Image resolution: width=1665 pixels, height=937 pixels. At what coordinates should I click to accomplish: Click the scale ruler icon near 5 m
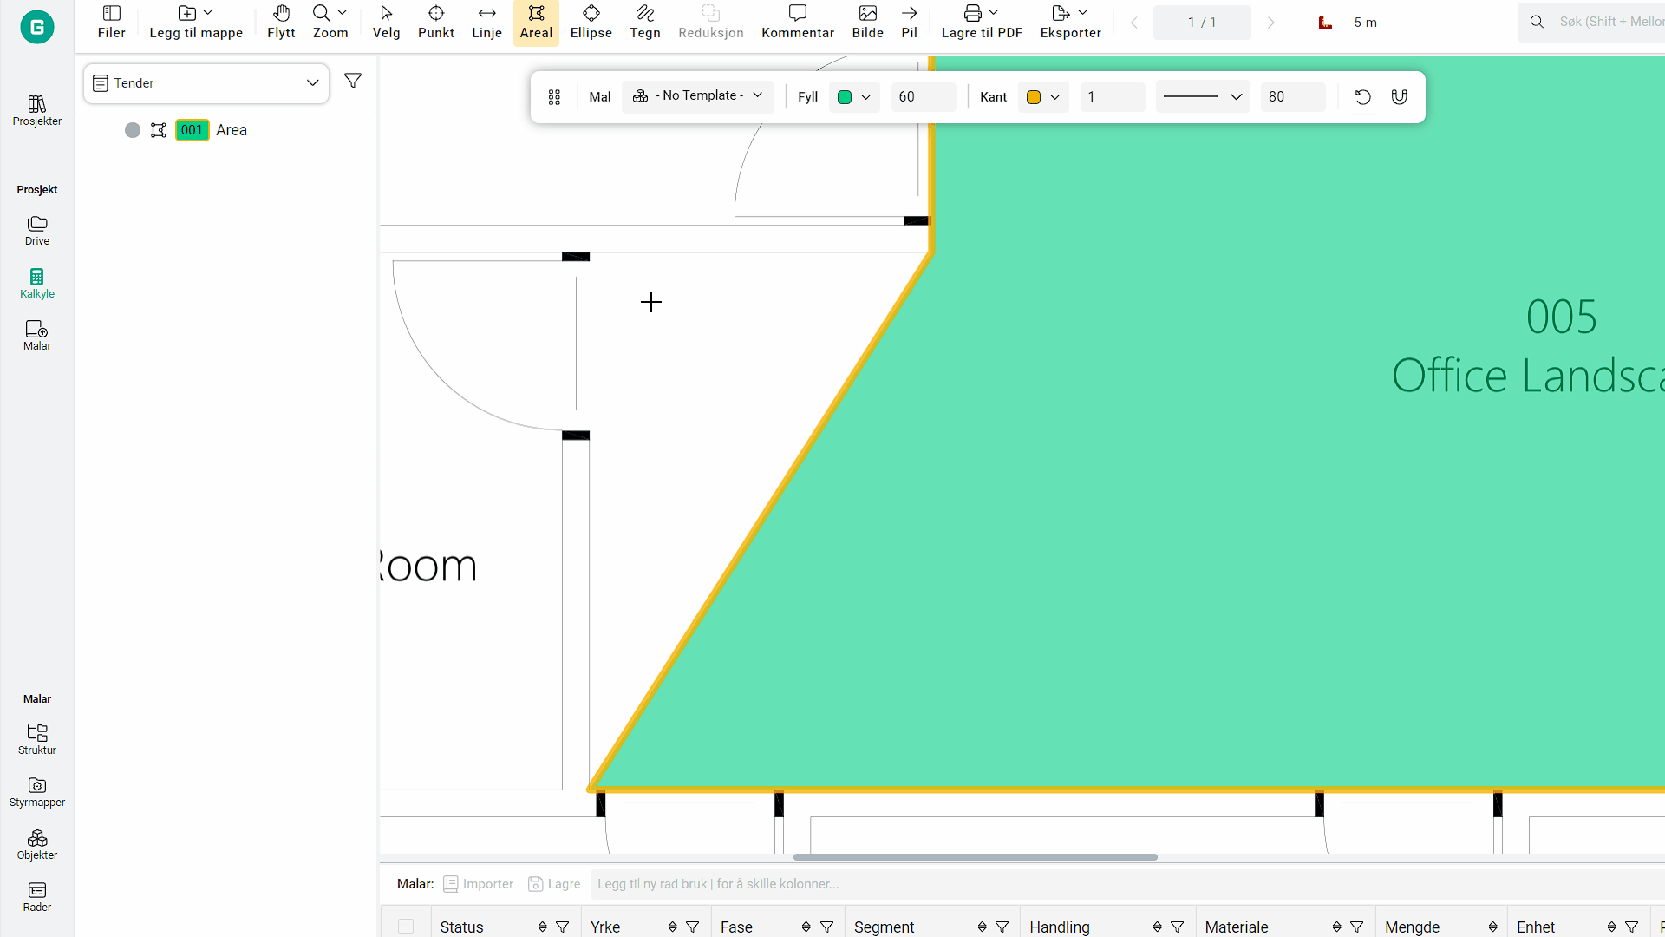click(x=1325, y=23)
